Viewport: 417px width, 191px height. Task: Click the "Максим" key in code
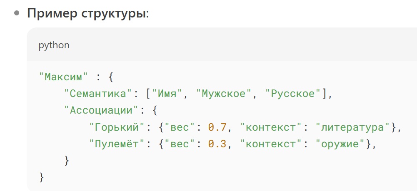coord(63,77)
